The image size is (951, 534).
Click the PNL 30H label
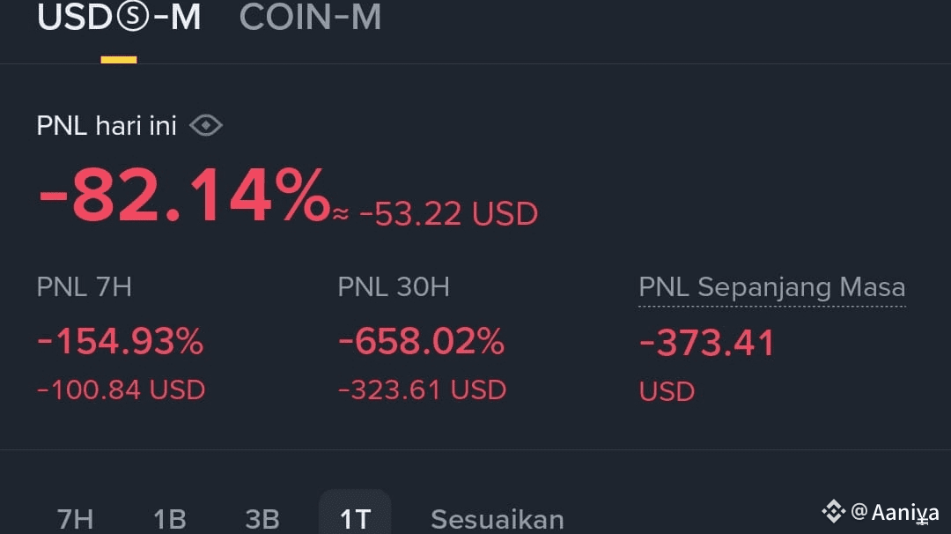(x=394, y=287)
